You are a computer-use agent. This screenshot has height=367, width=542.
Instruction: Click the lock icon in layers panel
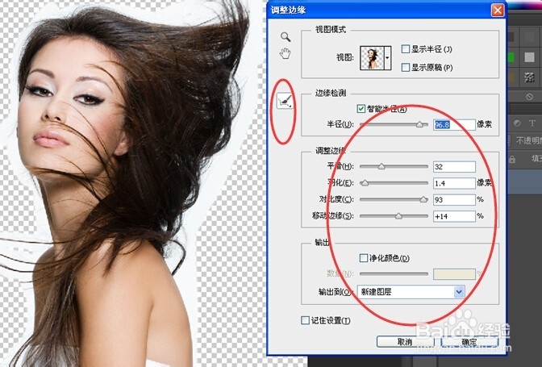coord(512,159)
